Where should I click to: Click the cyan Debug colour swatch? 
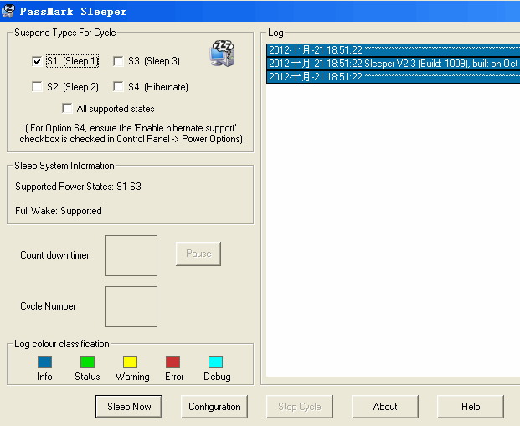point(215,362)
